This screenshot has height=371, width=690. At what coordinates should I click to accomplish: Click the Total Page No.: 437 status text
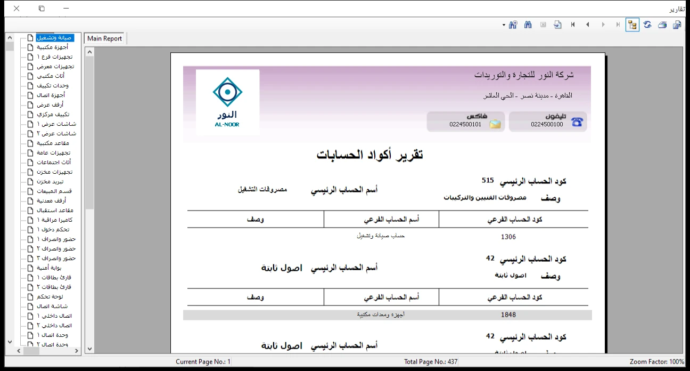pyautogui.click(x=431, y=362)
